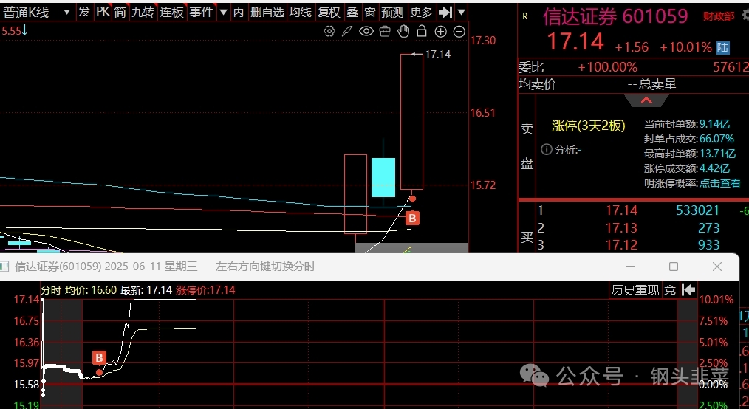The width and height of the screenshot is (749, 409).
Task: Toggle the 连板 indicator
Action: (x=172, y=12)
